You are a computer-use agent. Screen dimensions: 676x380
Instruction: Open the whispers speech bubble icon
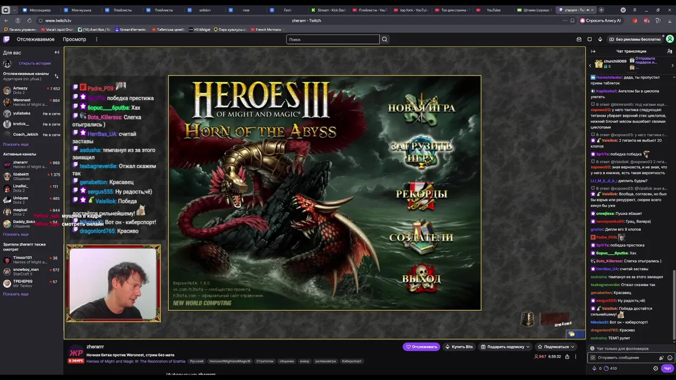[x=589, y=39]
